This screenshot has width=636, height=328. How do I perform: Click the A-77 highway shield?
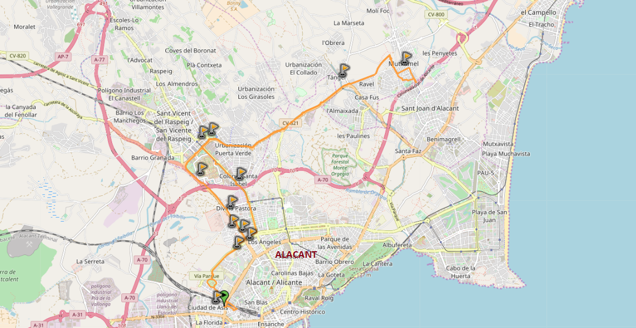pos(99,60)
